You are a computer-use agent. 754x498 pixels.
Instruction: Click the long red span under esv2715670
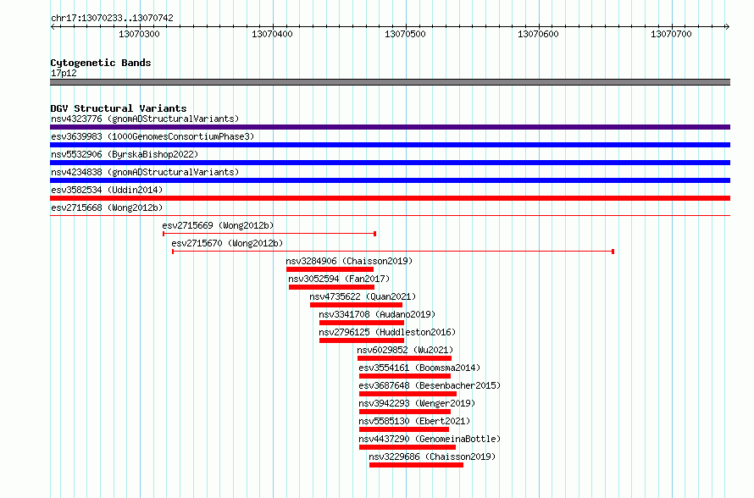coord(393,252)
